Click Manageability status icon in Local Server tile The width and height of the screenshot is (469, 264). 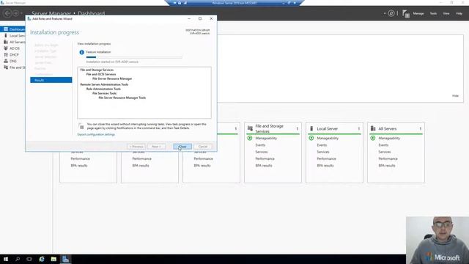(311, 138)
